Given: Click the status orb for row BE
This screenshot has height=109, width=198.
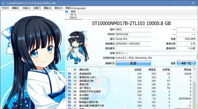Looking at the screenshot, I should tap(69, 99).
